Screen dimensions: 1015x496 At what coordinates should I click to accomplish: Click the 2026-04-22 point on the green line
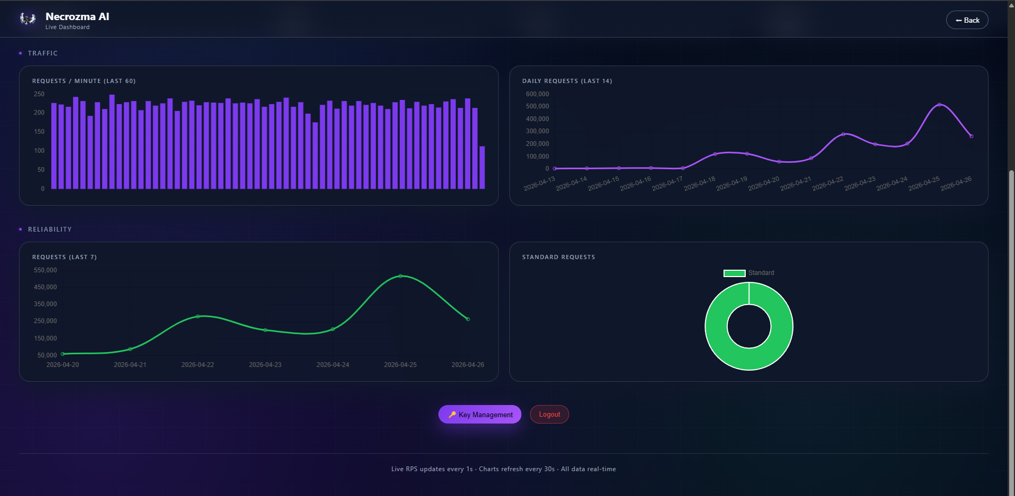(198, 316)
